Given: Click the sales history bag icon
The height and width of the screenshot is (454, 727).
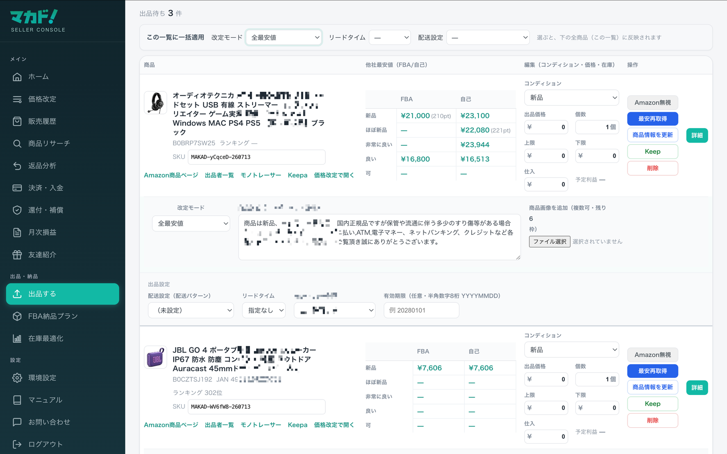Looking at the screenshot, I should (x=17, y=121).
